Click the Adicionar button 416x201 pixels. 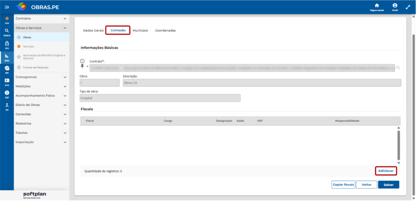[x=386, y=171]
